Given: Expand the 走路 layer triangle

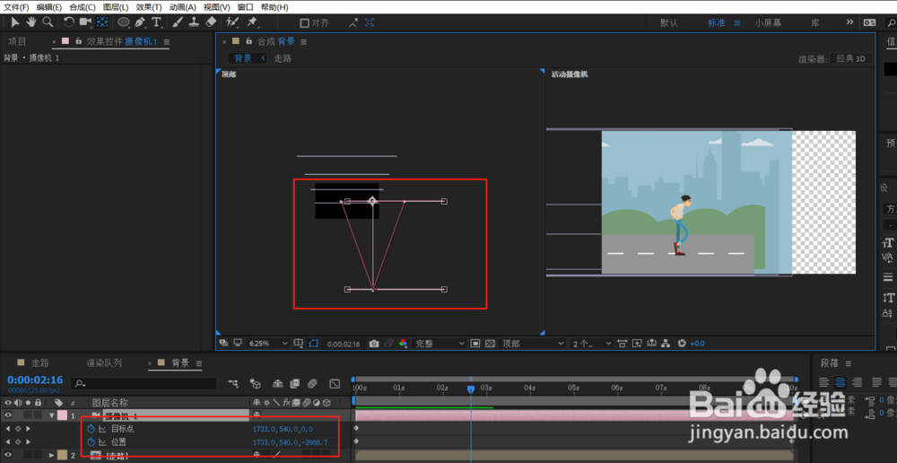Looking at the screenshot, I should [x=52, y=456].
